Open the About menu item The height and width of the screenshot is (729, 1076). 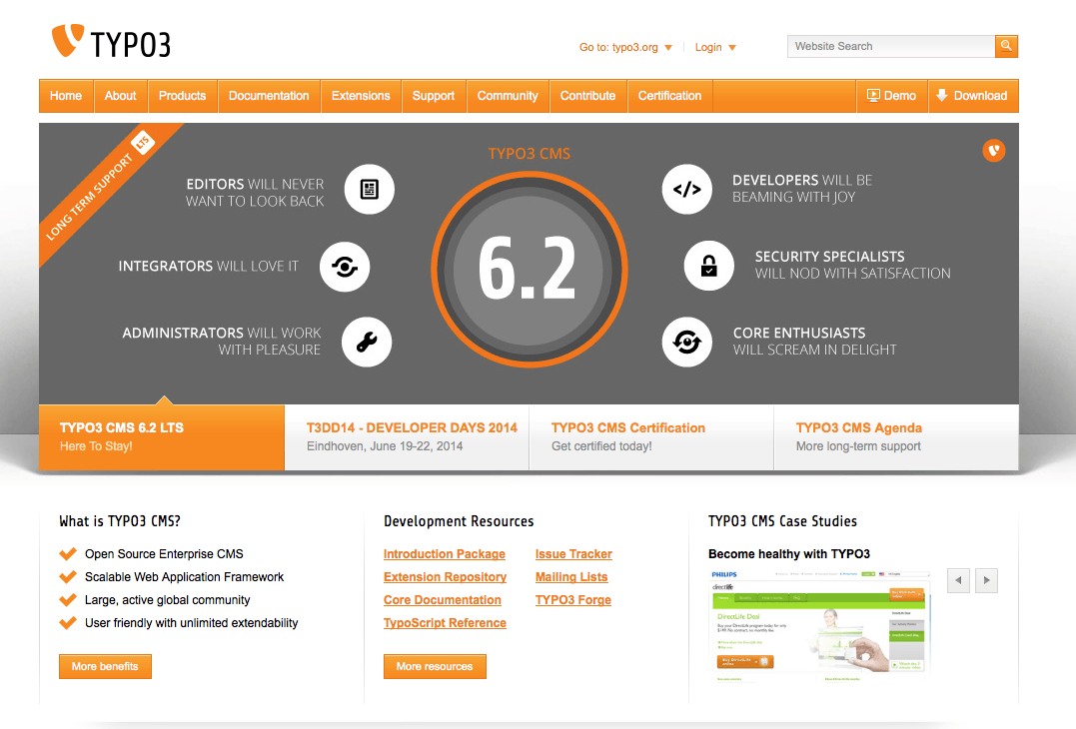click(120, 96)
